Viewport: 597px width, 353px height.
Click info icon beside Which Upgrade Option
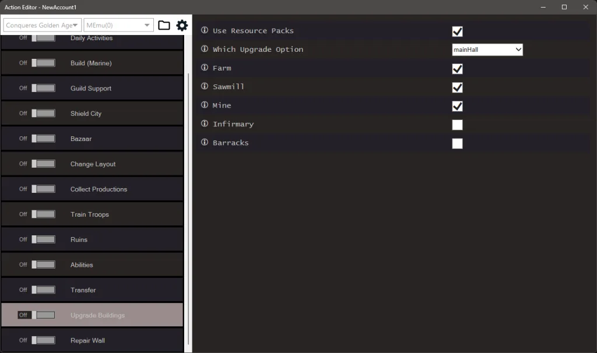tap(205, 49)
